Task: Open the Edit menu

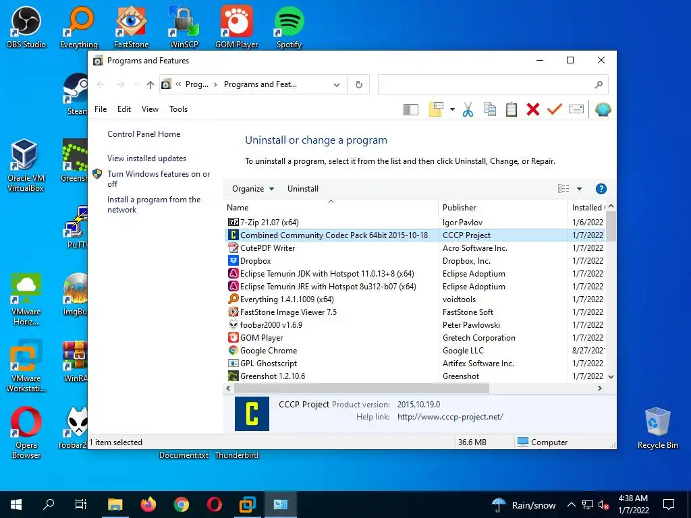Action: 124,109
